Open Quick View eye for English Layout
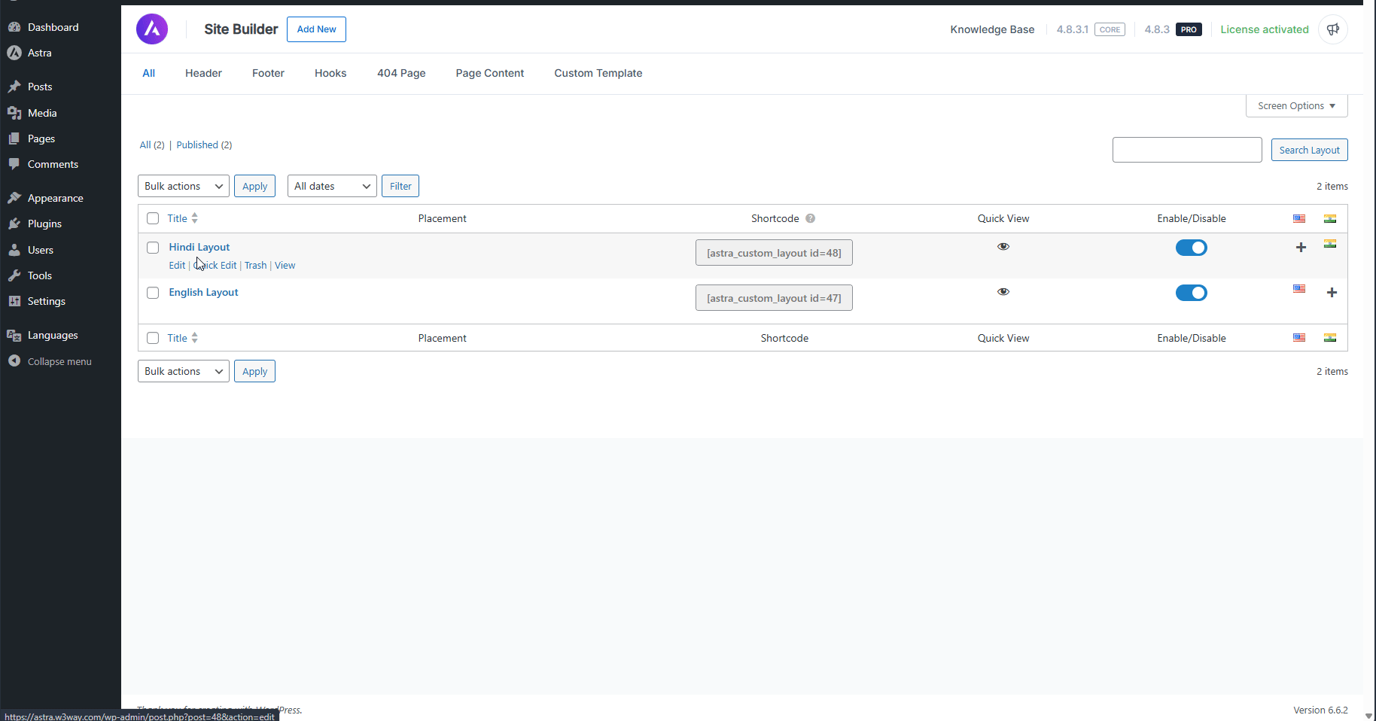This screenshot has width=1376, height=721. point(1003,292)
